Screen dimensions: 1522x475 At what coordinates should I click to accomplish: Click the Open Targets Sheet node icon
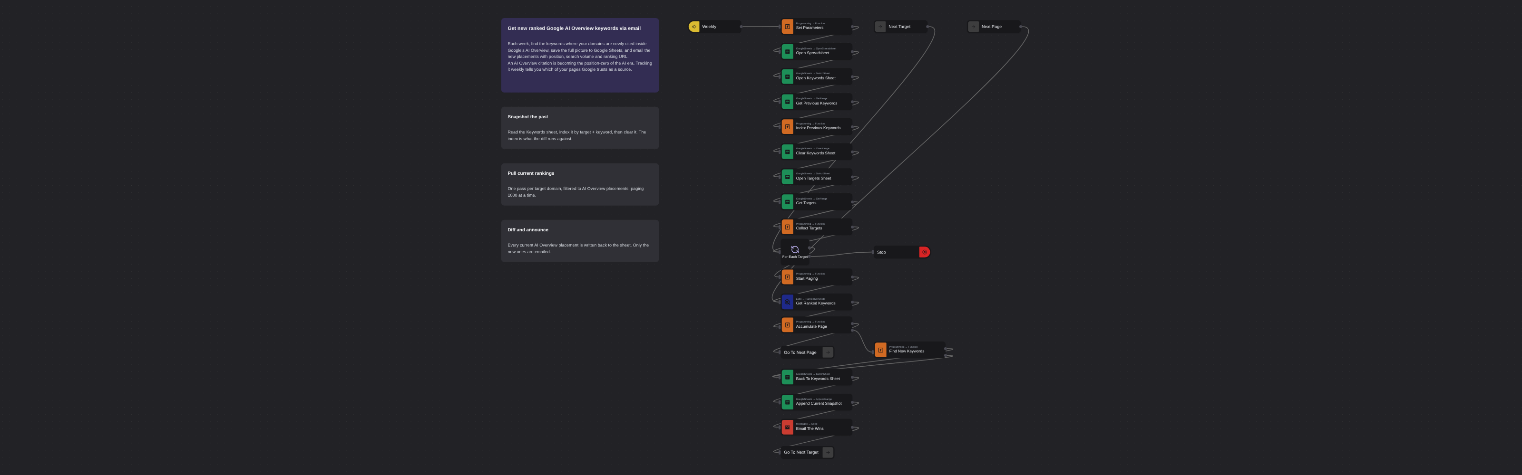(x=787, y=177)
